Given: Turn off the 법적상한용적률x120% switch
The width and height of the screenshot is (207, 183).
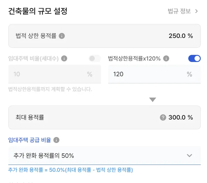Looking at the screenshot, I should pyautogui.click(x=195, y=58).
